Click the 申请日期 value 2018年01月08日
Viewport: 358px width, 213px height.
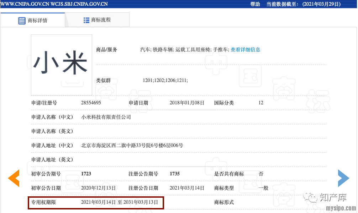click(187, 103)
